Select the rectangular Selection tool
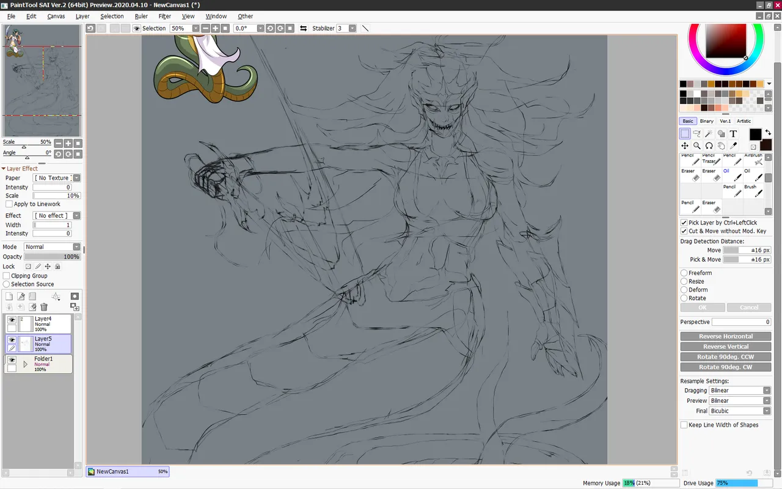This screenshot has height=489, width=782. pyautogui.click(x=685, y=134)
